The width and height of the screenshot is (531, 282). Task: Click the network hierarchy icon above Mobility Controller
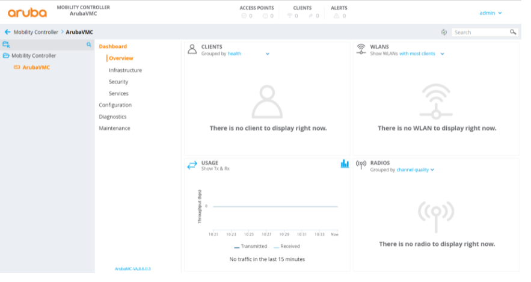click(7, 44)
